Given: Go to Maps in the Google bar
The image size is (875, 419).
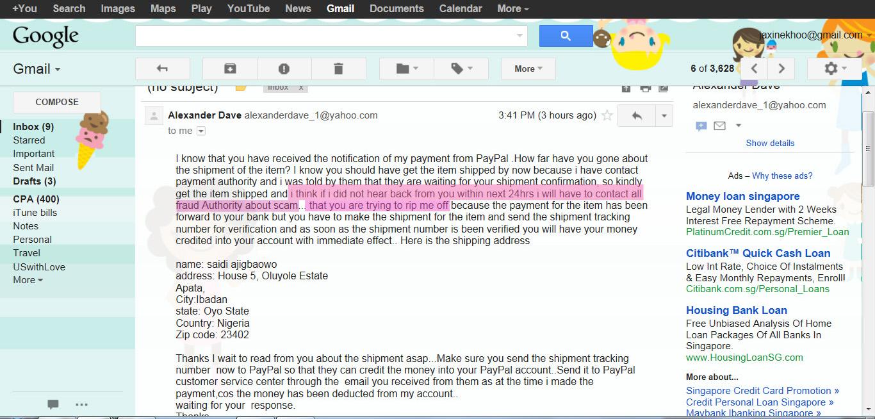Looking at the screenshot, I should (x=163, y=8).
